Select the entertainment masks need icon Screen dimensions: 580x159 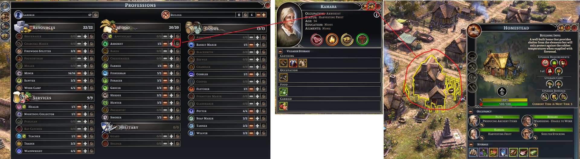point(347,40)
